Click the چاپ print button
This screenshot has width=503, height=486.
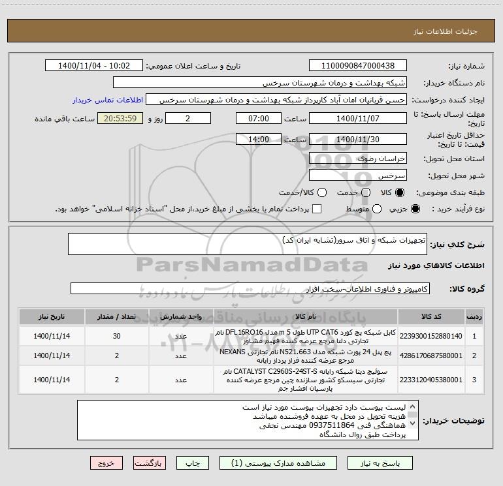coord(193,463)
